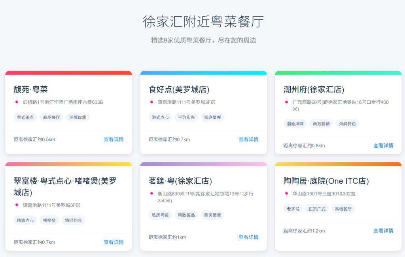Viewport: 405px width, 257px height.
Task: Select the 啫啫煲 tag
Action: [49, 220]
